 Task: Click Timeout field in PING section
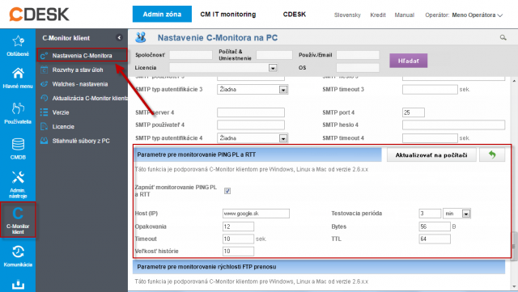click(238, 239)
